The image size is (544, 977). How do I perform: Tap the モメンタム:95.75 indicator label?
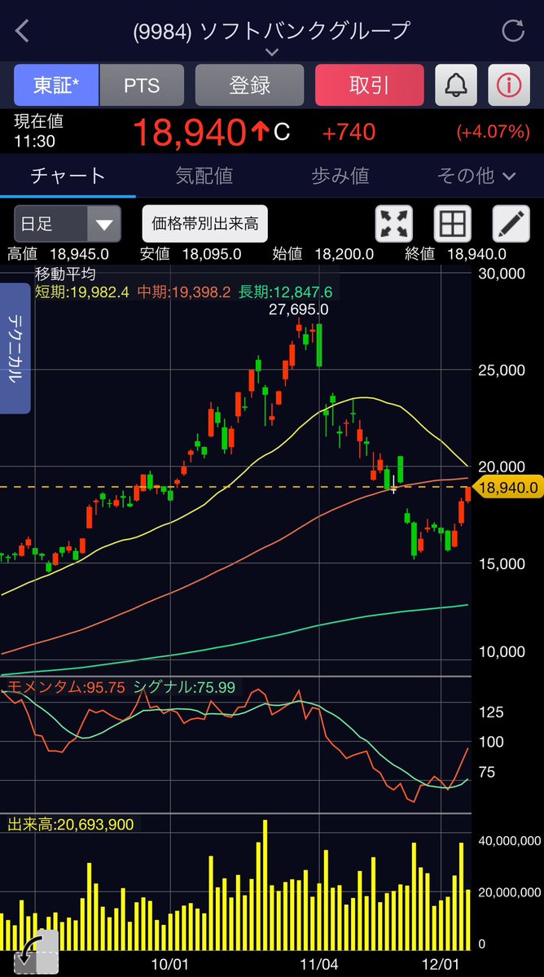66,687
